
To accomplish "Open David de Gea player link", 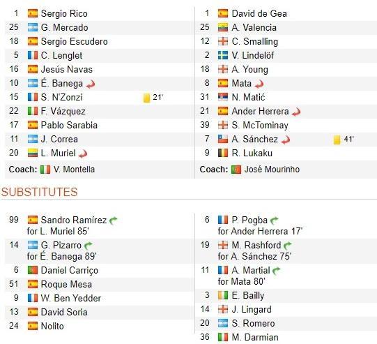I will (x=259, y=13).
